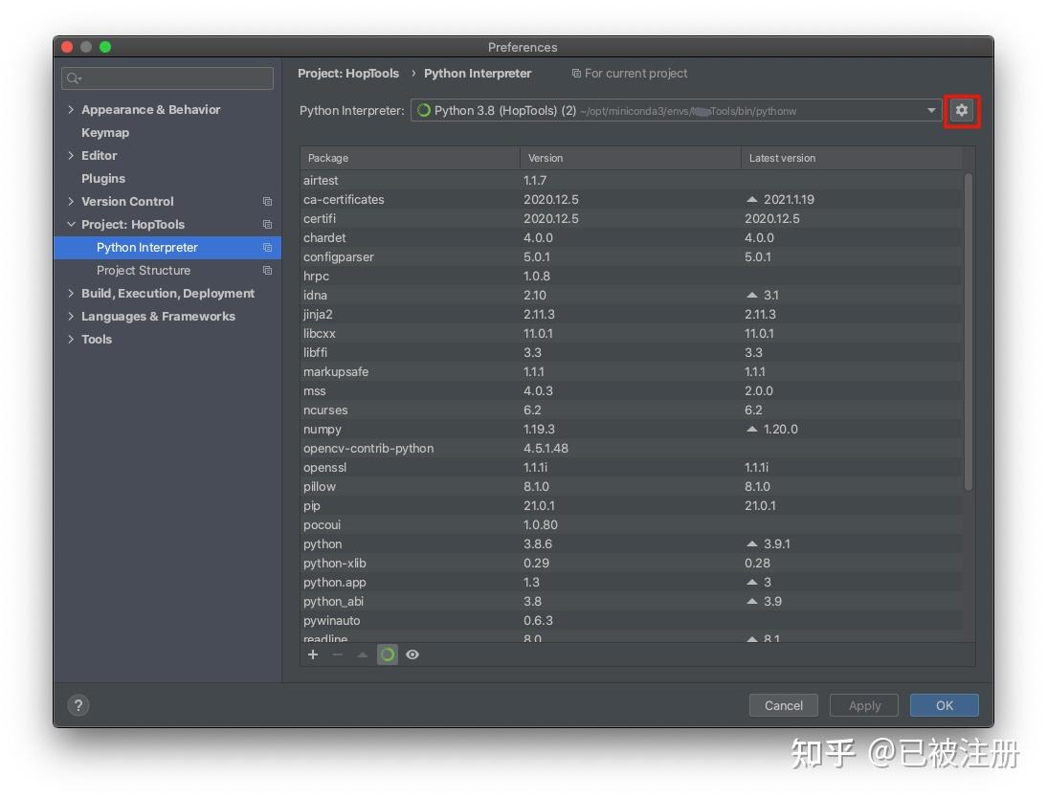Click the help question mark button
1047x798 pixels.
78,705
